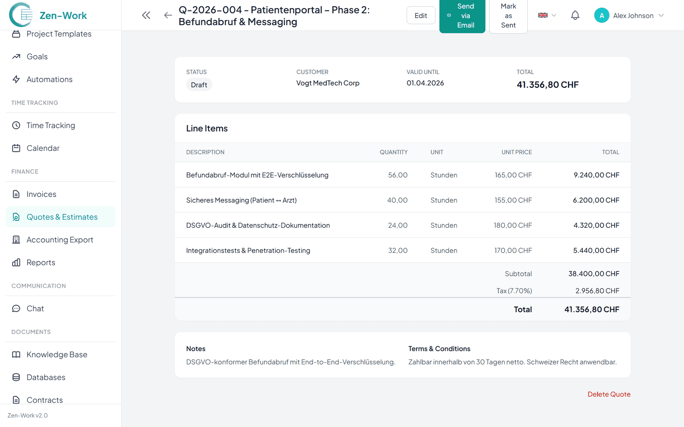684x427 pixels.
Task: Collapse sidebar with double chevron icon
Action: tap(146, 15)
